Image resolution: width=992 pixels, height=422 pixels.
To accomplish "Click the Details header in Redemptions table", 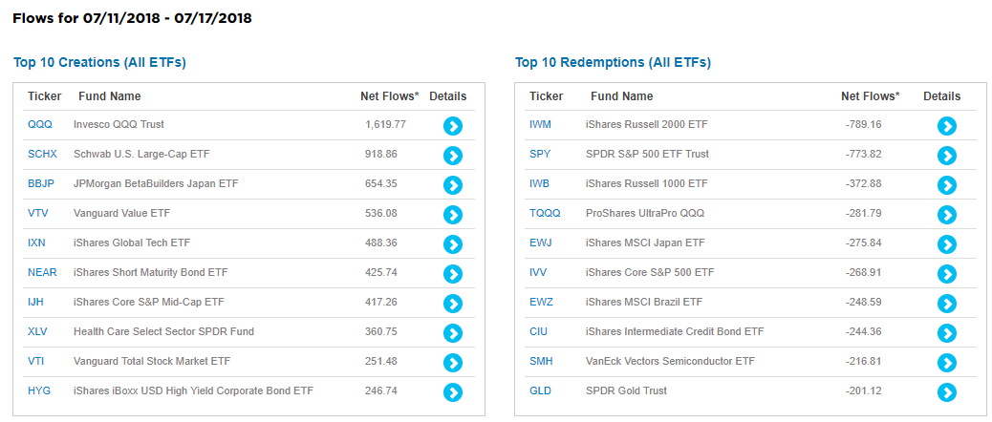I will click(942, 96).
